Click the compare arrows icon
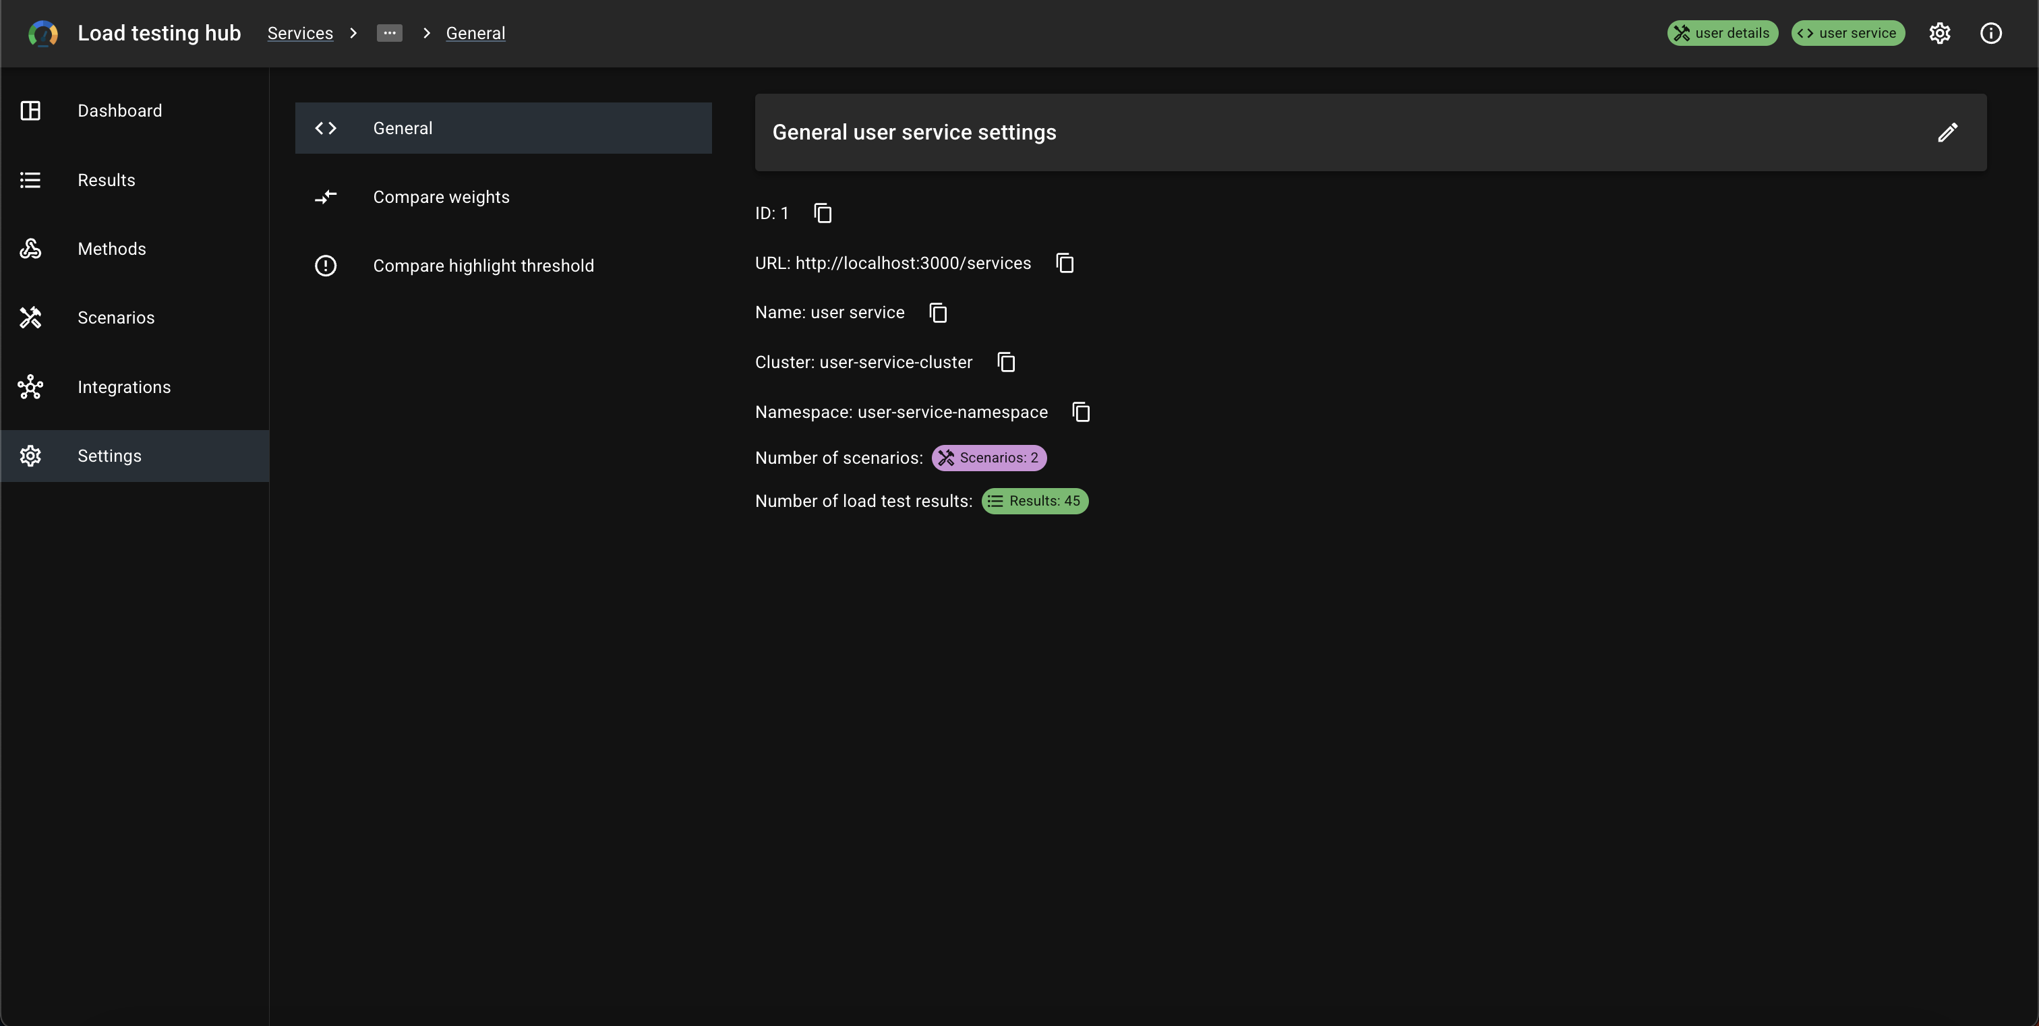 point(325,197)
